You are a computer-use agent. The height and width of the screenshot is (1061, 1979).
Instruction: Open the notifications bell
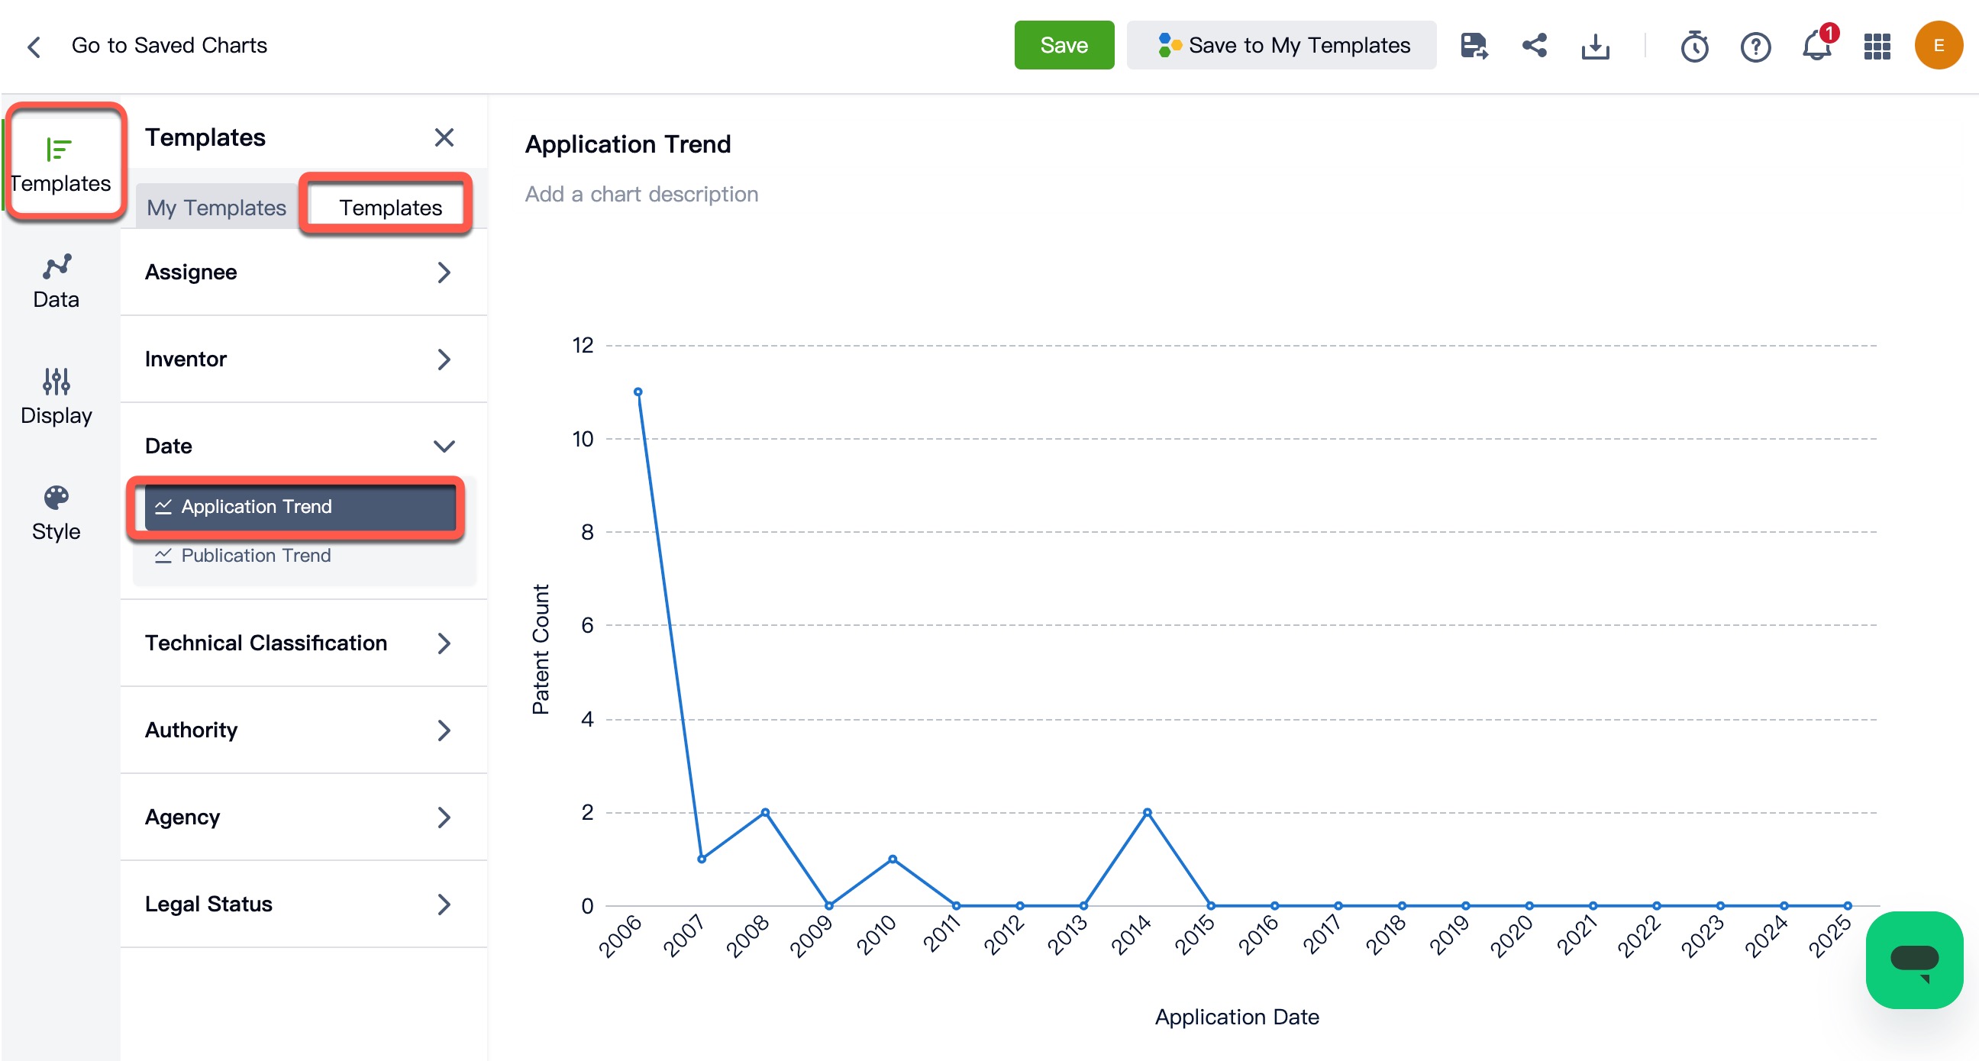point(1816,46)
